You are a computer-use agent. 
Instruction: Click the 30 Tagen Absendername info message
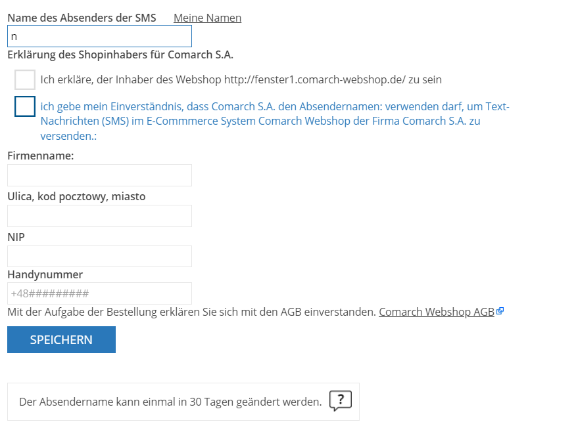tap(170, 402)
